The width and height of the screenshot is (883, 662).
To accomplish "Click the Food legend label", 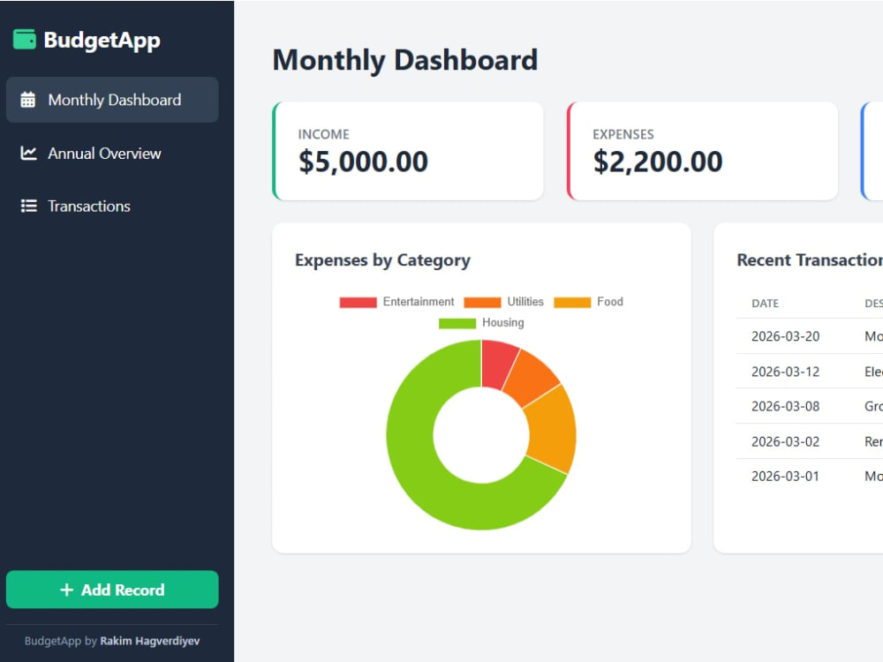I will click(x=610, y=302).
